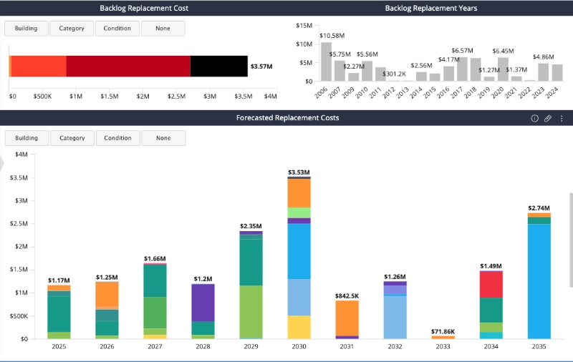Group backlog cost chart by Category
573x362 pixels.
pyautogui.click(x=72, y=29)
